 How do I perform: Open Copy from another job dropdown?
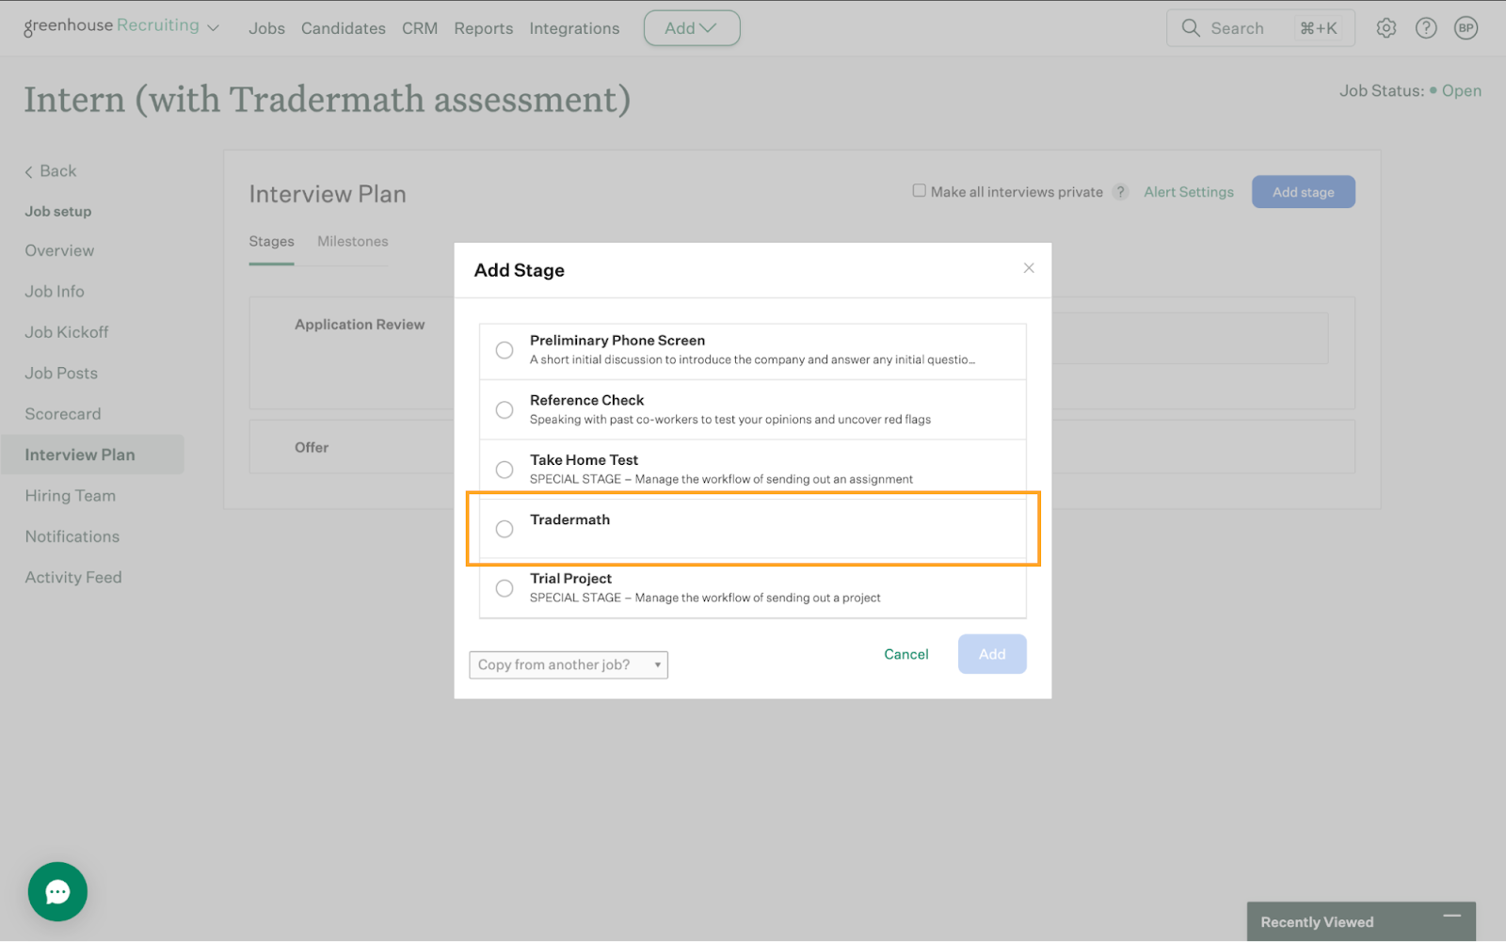[x=569, y=664]
